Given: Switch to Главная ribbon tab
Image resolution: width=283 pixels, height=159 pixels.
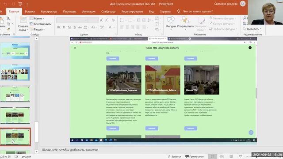Looking at the screenshot, I should tap(14, 11).
